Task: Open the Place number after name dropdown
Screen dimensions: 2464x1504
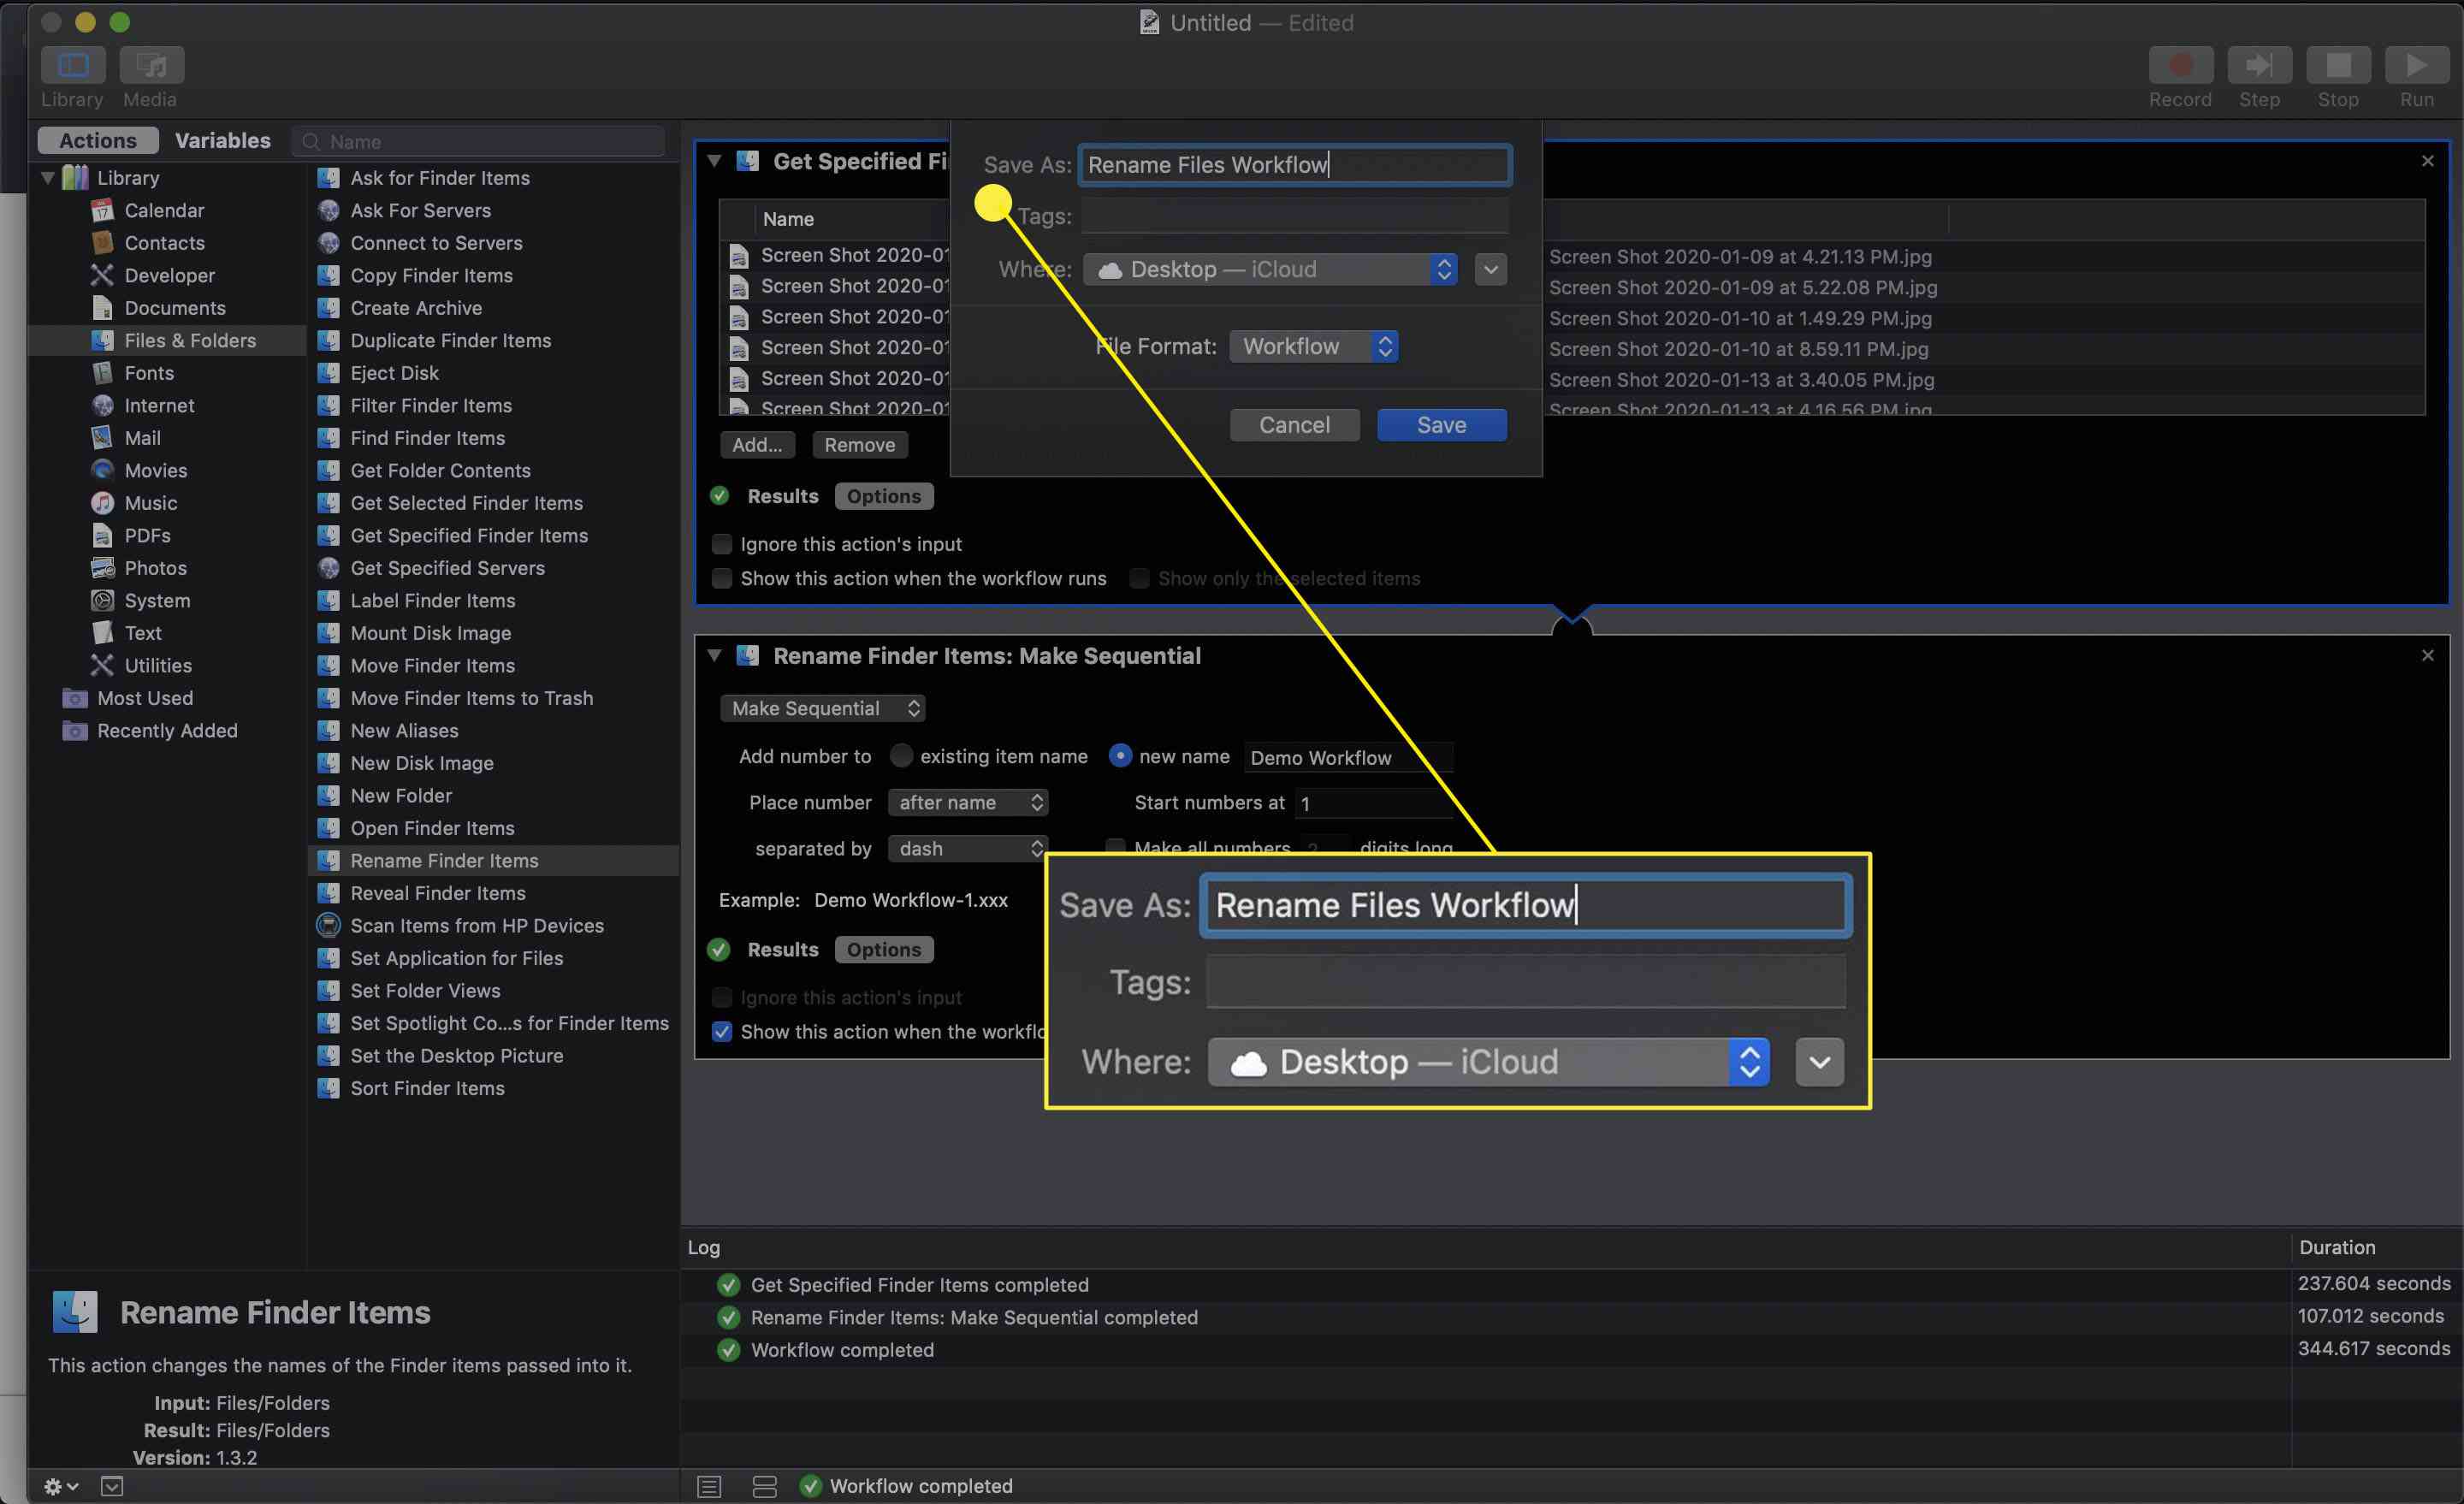Action: 968,802
